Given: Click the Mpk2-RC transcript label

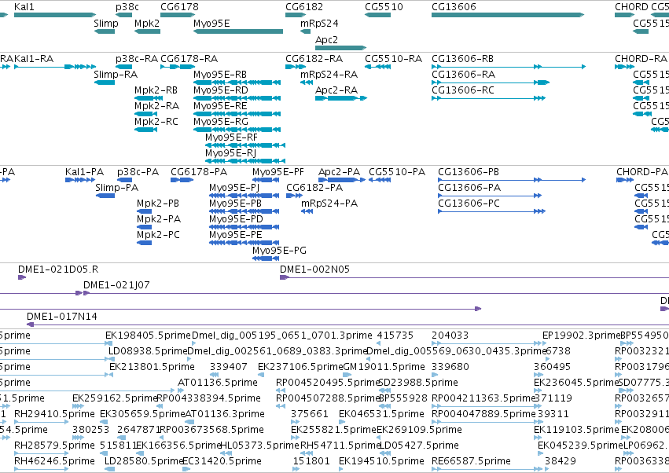Looking at the screenshot, I should coord(156,122).
